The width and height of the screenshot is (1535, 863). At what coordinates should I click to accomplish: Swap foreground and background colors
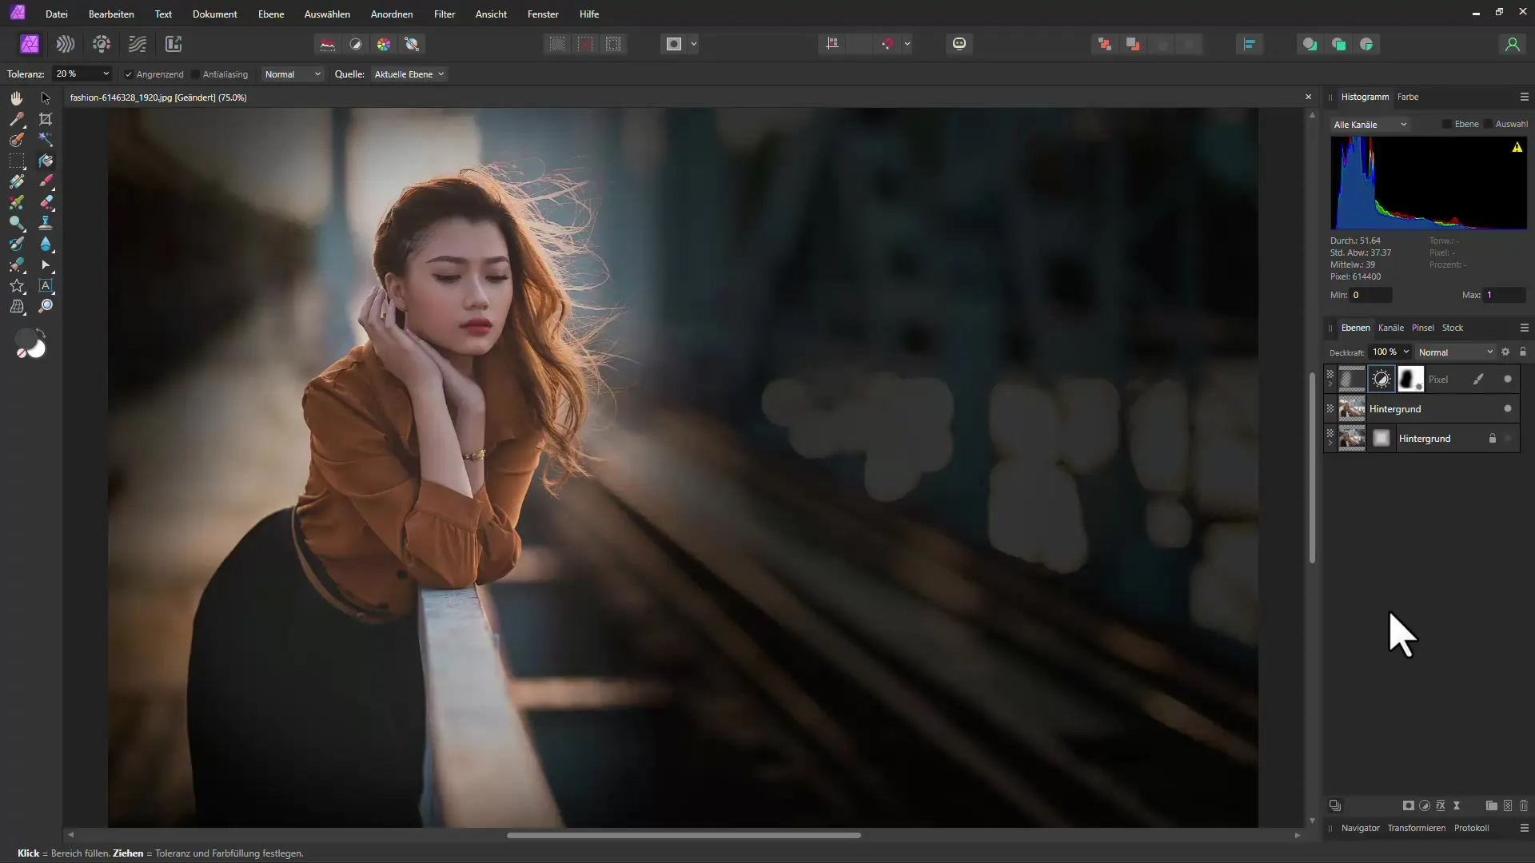(42, 332)
